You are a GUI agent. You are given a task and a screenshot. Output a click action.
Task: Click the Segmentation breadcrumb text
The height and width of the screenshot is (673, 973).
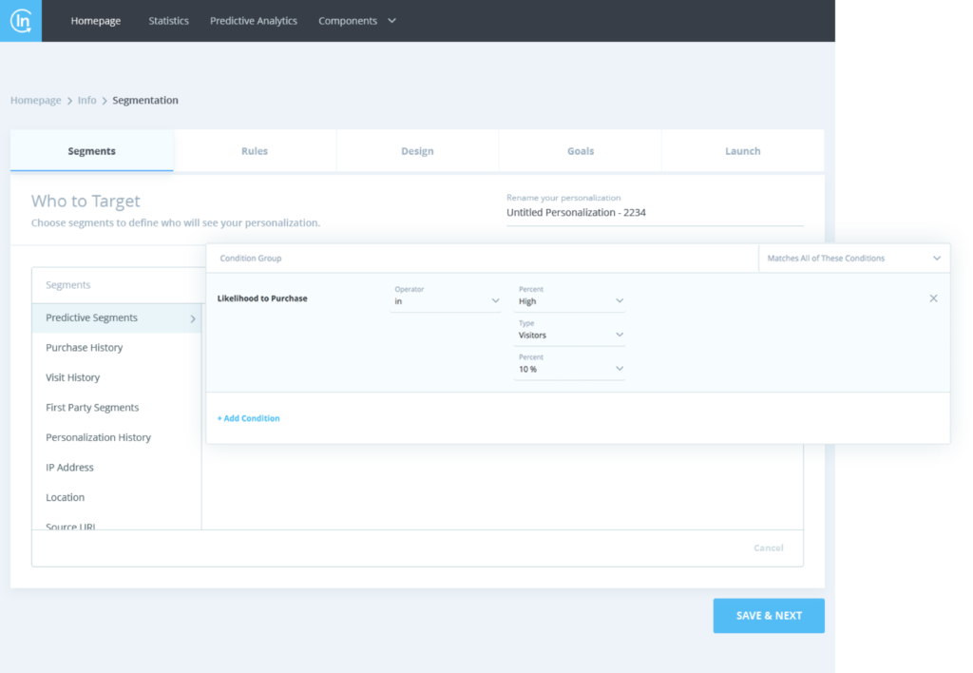145,100
